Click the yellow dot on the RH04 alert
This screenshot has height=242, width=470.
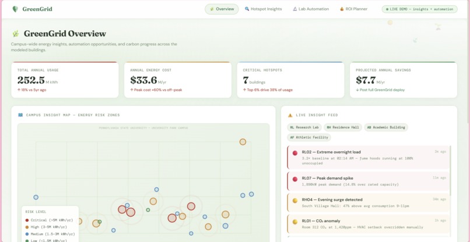(295, 201)
